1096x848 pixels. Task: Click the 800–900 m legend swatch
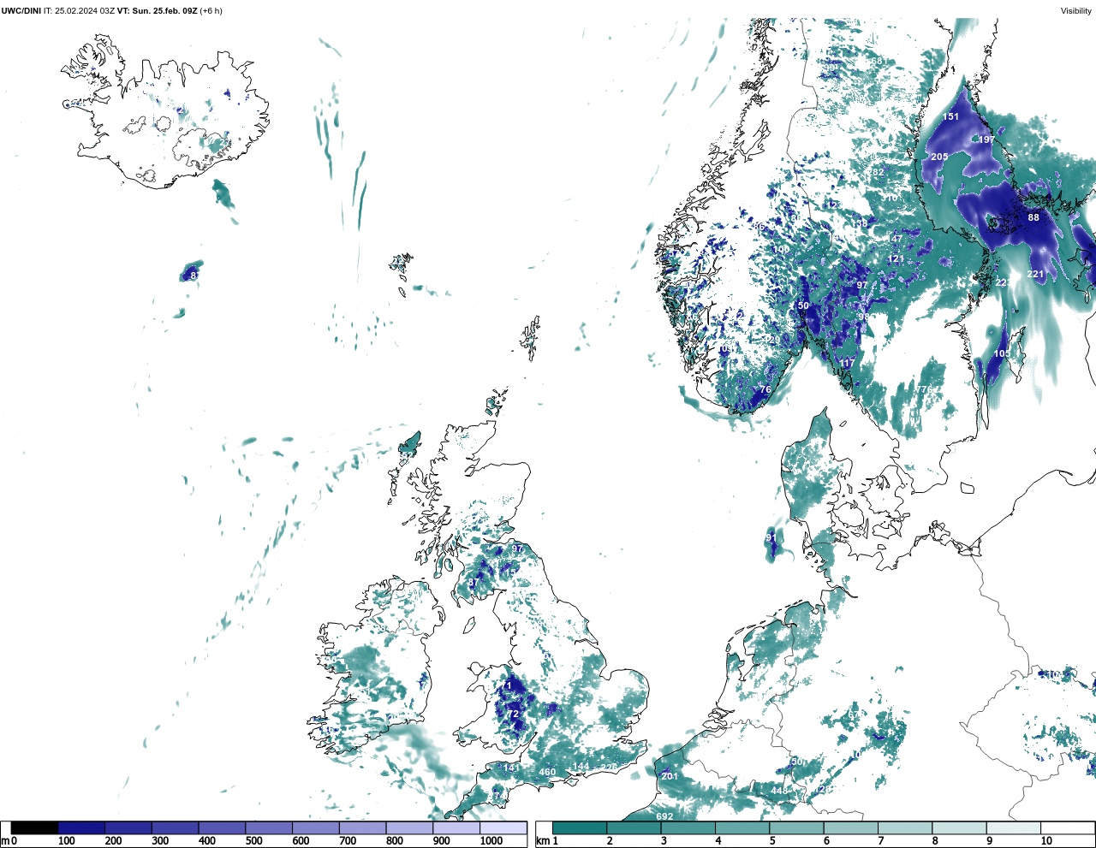tap(410, 828)
